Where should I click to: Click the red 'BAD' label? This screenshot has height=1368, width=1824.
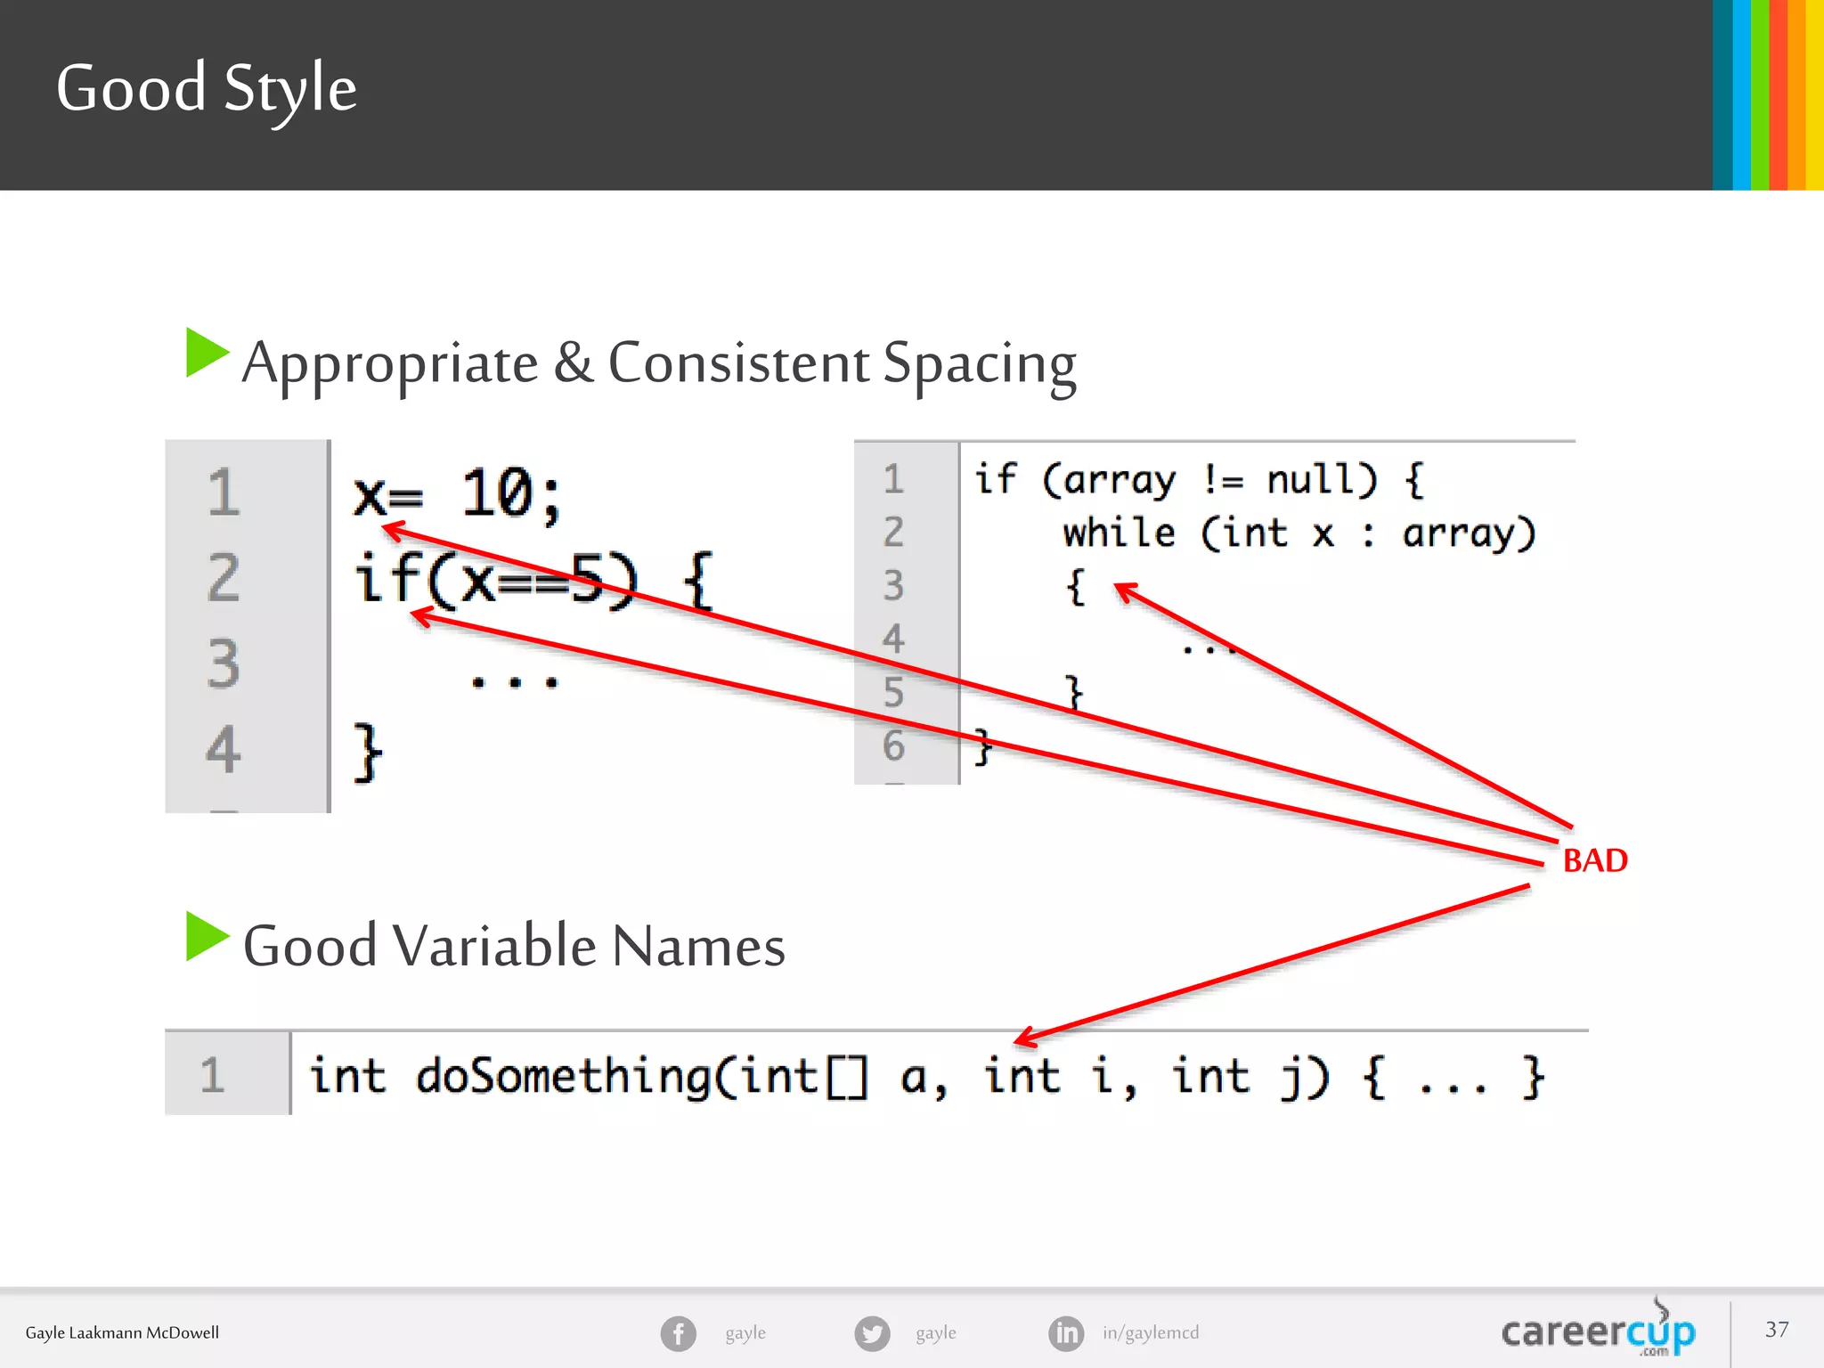1595,860
